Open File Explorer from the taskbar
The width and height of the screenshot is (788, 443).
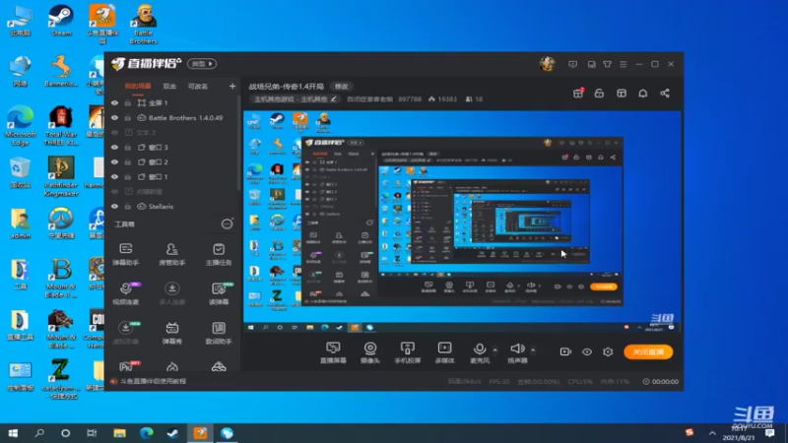coord(119,433)
